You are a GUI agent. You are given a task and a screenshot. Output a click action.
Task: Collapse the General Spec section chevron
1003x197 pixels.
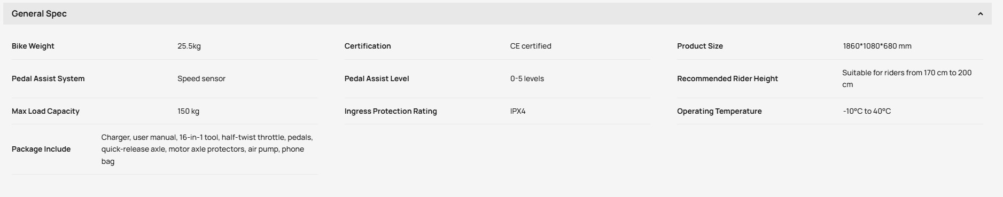point(980,14)
